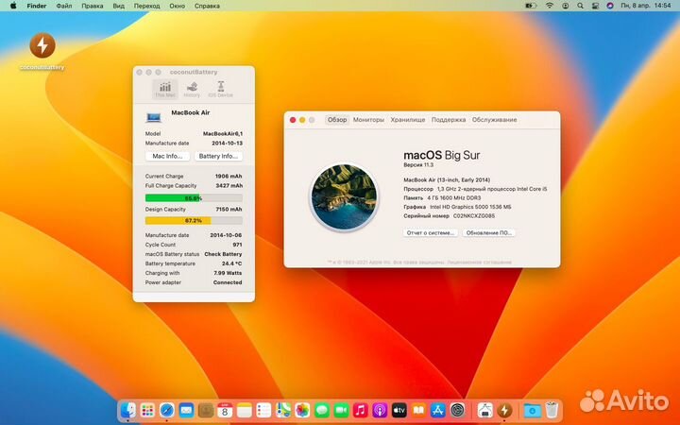Image resolution: width=680 pixels, height=425 pixels.
Task: Click the date and time 14:54
Action: [646, 6]
